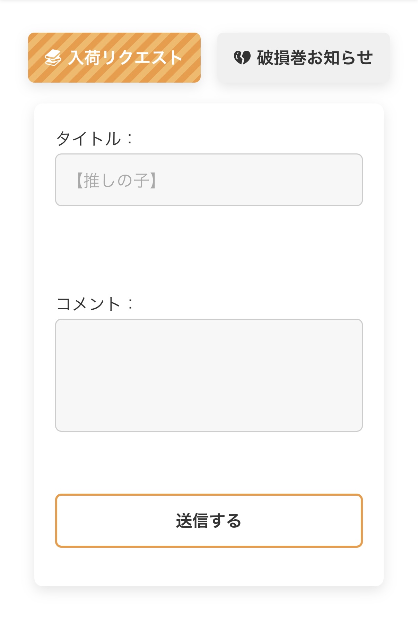Click into the コメント text area
This screenshot has height=629, width=418.
[x=209, y=375]
